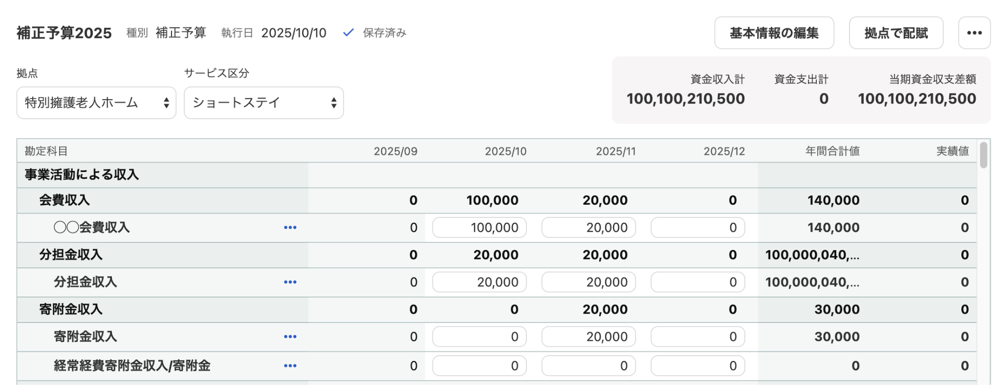Open the more options ellipsis button in header
1001x385 pixels.
click(x=974, y=33)
